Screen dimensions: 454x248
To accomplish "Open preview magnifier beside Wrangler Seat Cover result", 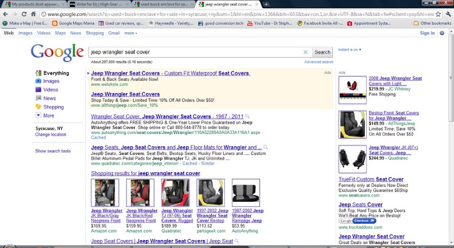I will pos(247,116).
